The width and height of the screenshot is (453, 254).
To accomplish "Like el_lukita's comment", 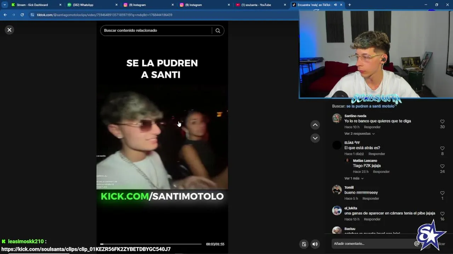I will pyautogui.click(x=442, y=214).
